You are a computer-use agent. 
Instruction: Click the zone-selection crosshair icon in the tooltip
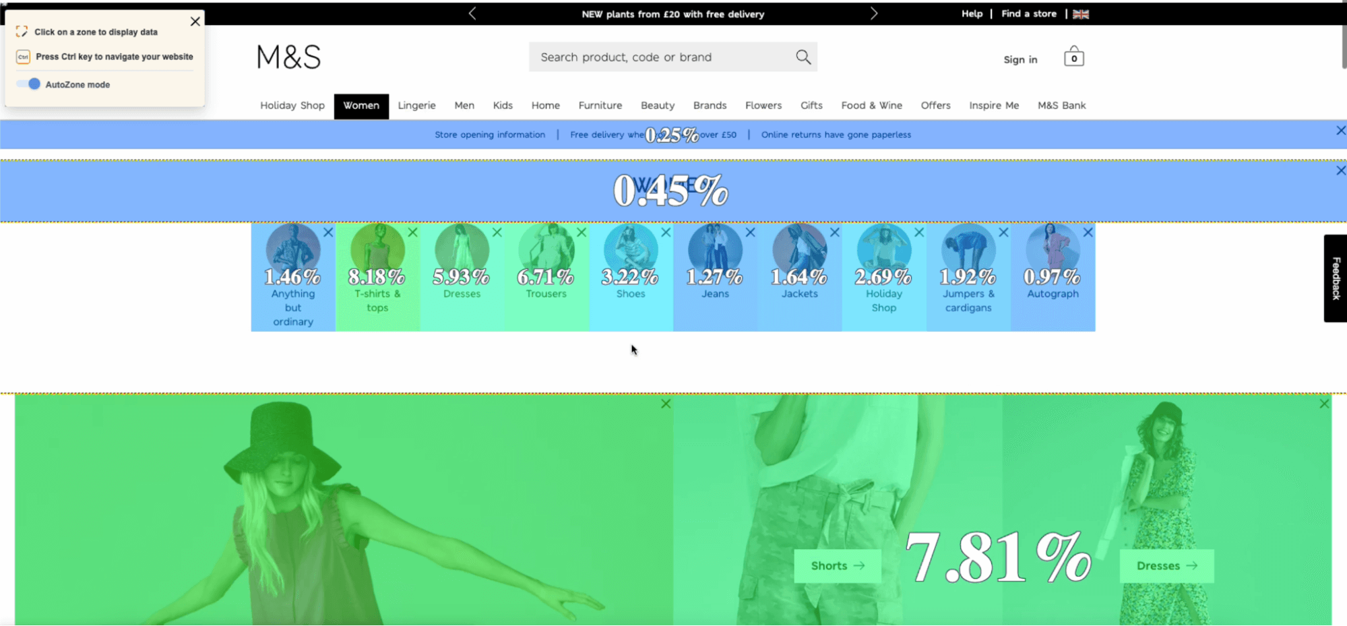coord(22,30)
